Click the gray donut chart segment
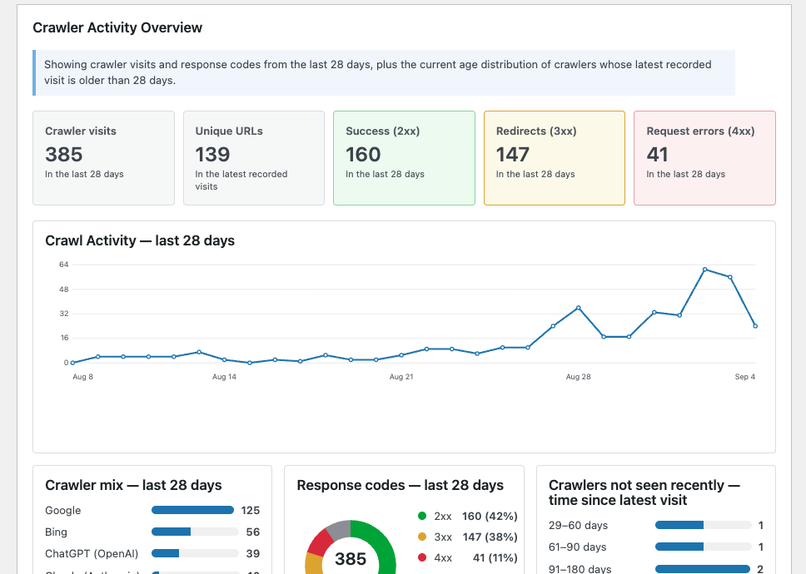Screen dimensions: 806x574 (x=341, y=530)
